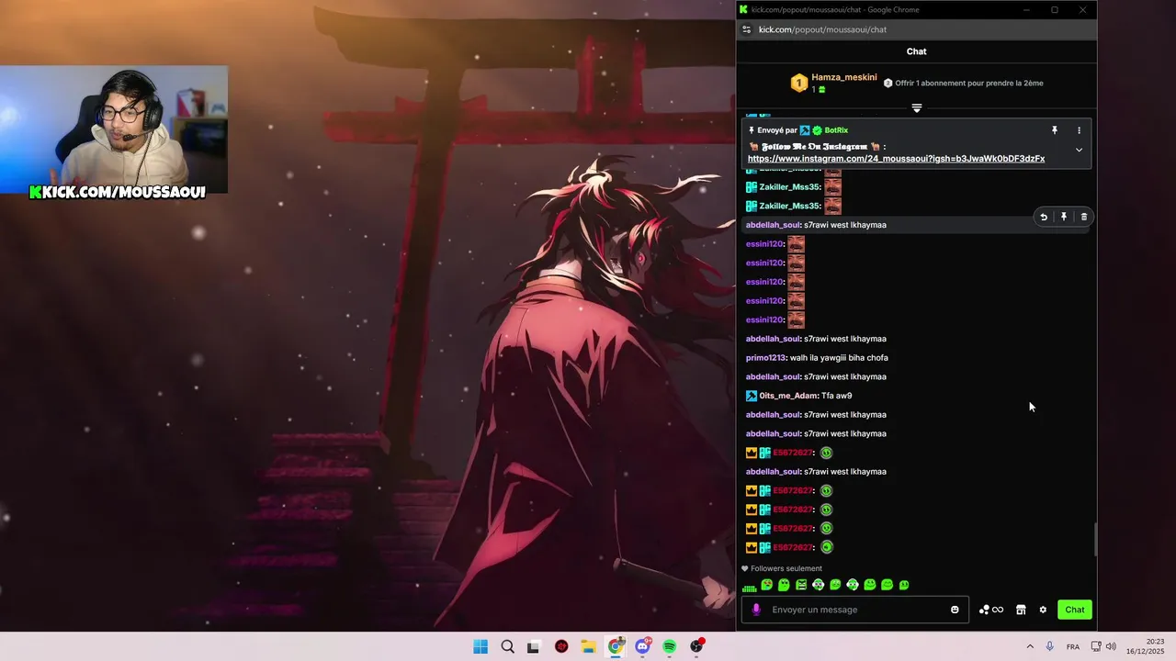This screenshot has height=661, width=1176.
Task: Insert the seventh green quick emote
Action: (853, 585)
